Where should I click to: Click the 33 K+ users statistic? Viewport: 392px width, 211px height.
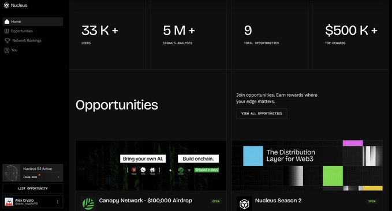(99, 34)
